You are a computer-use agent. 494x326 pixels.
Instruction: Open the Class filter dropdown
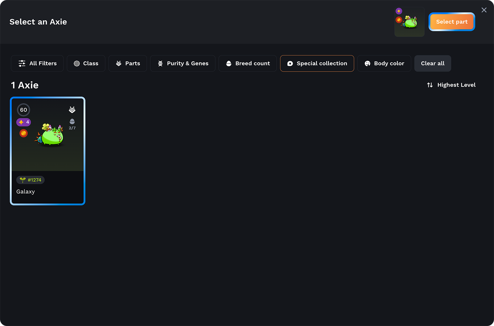86,64
